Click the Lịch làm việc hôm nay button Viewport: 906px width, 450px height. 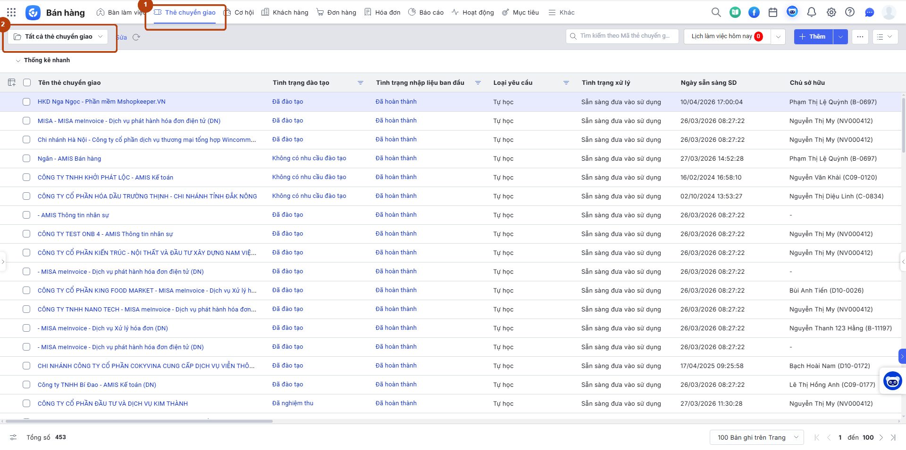[x=727, y=37]
